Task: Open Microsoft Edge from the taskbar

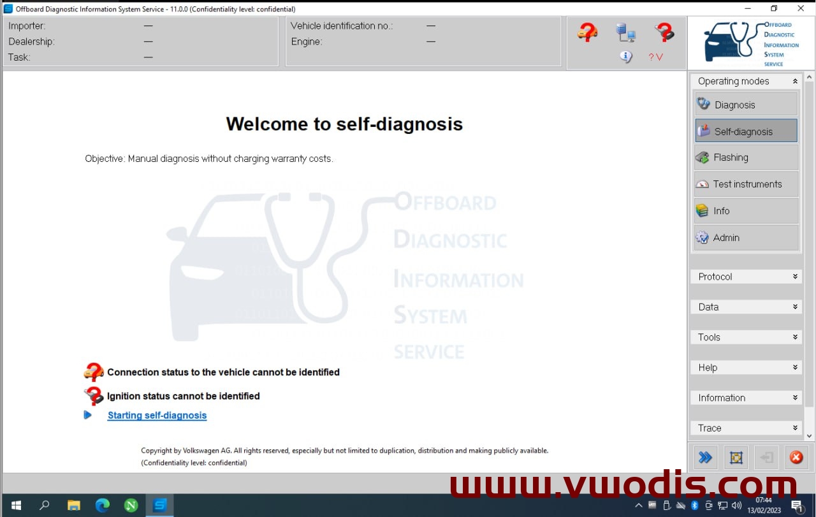Action: click(x=102, y=506)
